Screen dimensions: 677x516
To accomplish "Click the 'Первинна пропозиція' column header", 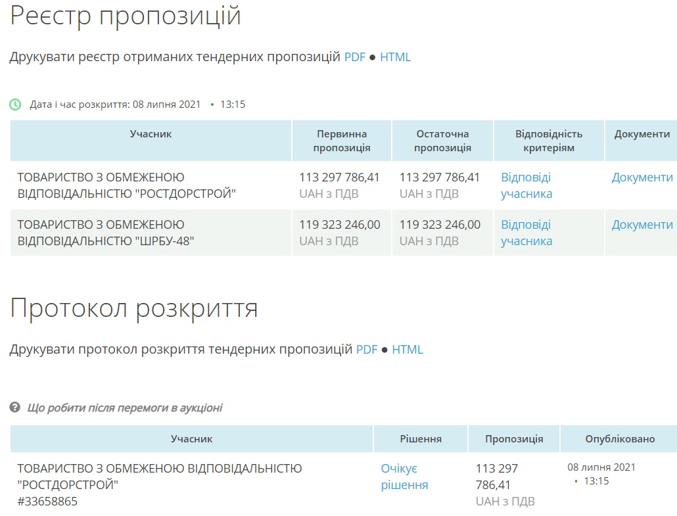I will [342, 141].
